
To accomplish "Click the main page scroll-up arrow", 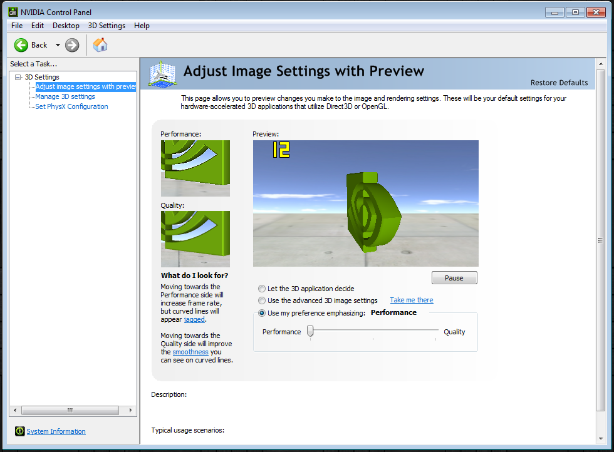I will [x=601, y=63].
